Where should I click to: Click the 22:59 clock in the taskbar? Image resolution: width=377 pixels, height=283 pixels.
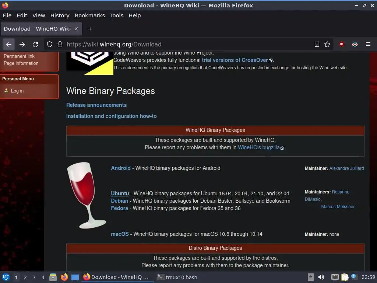click(368, 277)
